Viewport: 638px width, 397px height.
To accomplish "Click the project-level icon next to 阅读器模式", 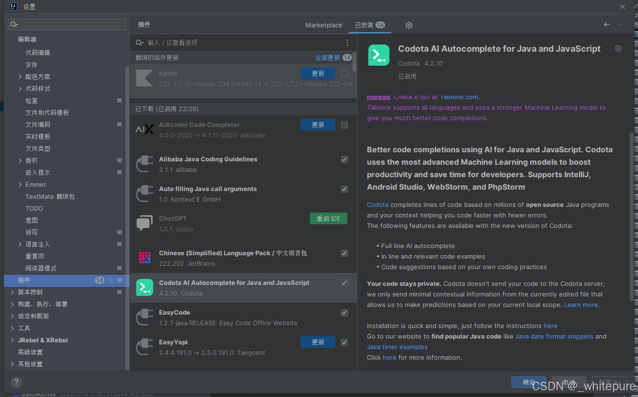I will tap(119, 268).
